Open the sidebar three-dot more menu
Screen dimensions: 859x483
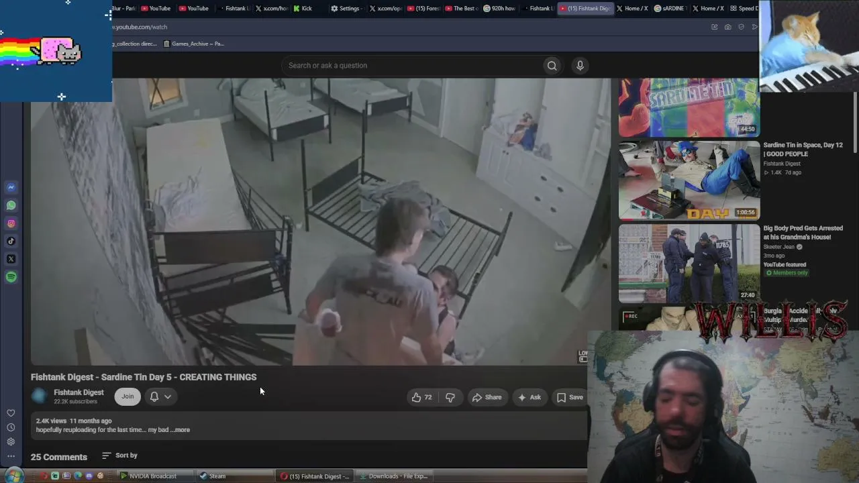click(11, 456)
